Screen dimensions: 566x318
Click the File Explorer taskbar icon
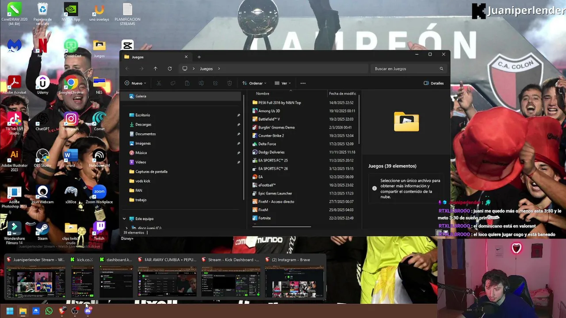tap(23, 311)
